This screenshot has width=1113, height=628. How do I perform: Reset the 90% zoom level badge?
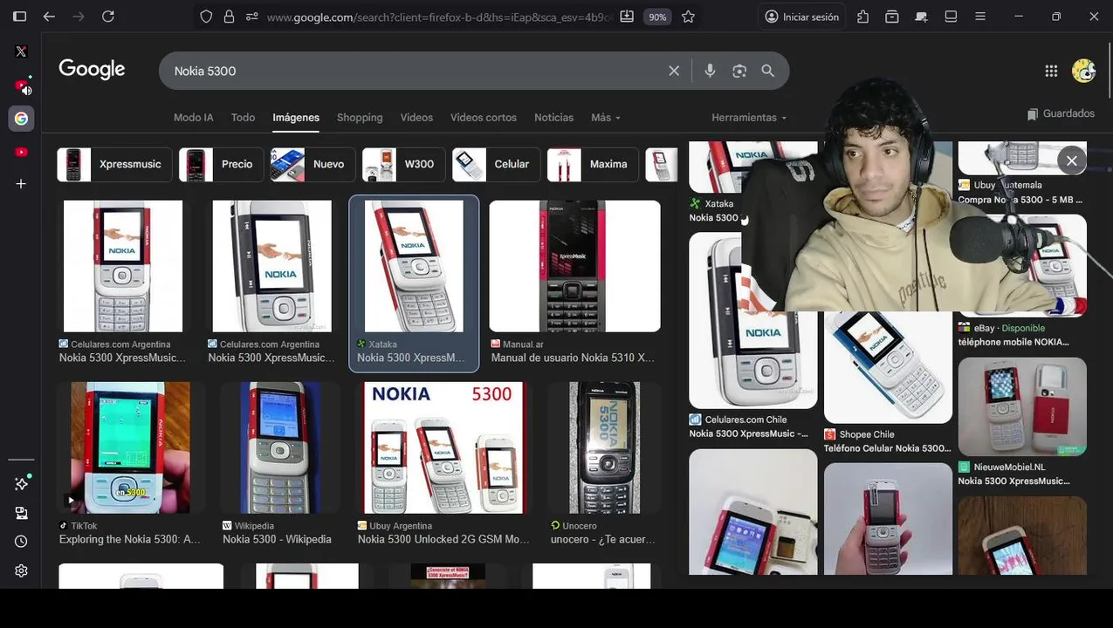pos(657,17)
